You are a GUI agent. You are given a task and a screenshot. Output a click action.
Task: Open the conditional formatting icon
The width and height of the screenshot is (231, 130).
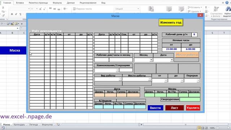pos(151,9)
